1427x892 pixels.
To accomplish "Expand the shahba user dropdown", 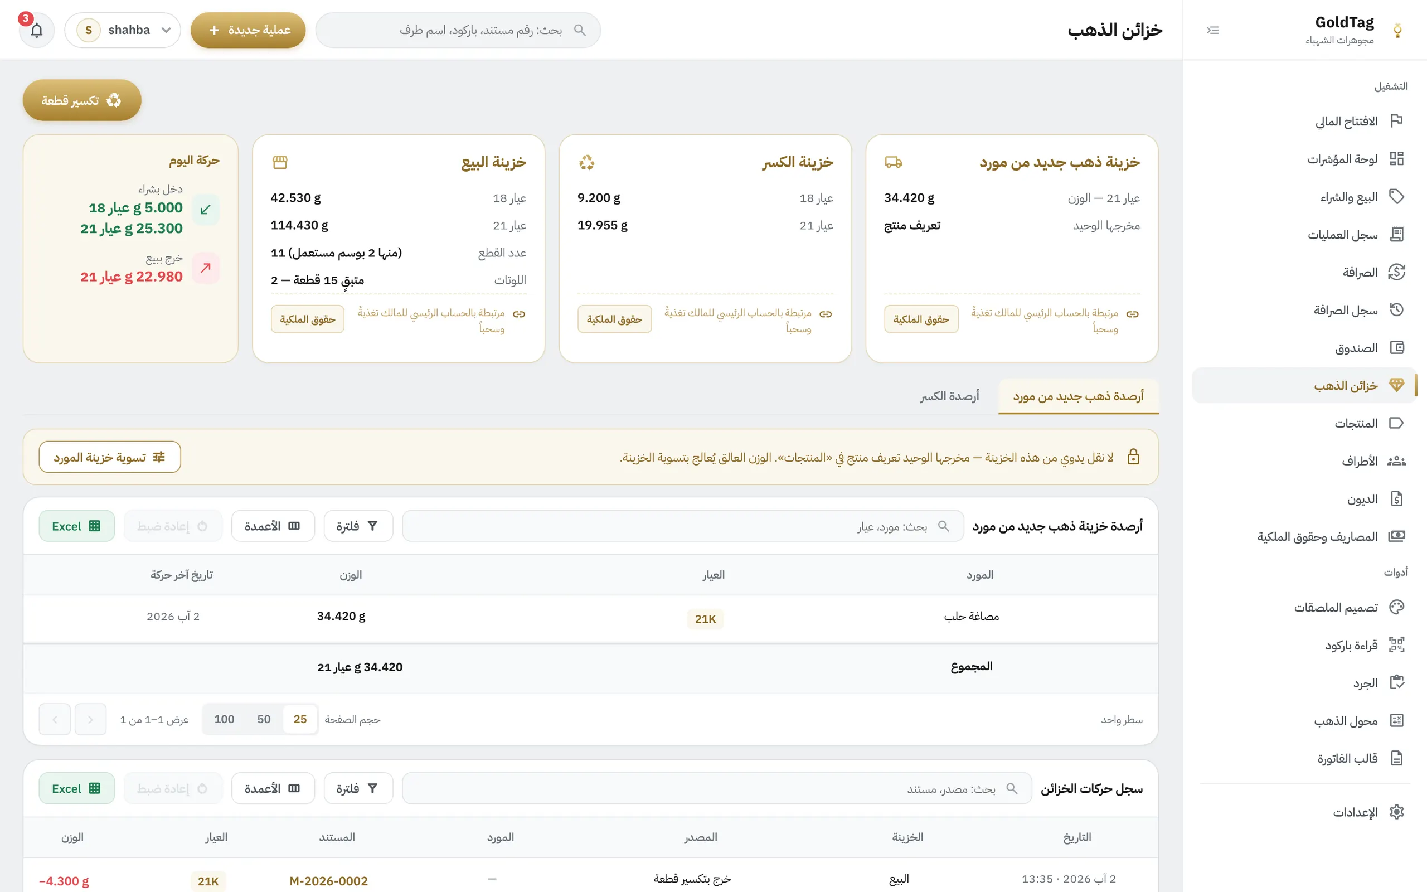I will coord(123,30).
